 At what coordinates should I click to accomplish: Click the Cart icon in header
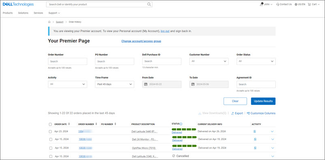point(309,4)
